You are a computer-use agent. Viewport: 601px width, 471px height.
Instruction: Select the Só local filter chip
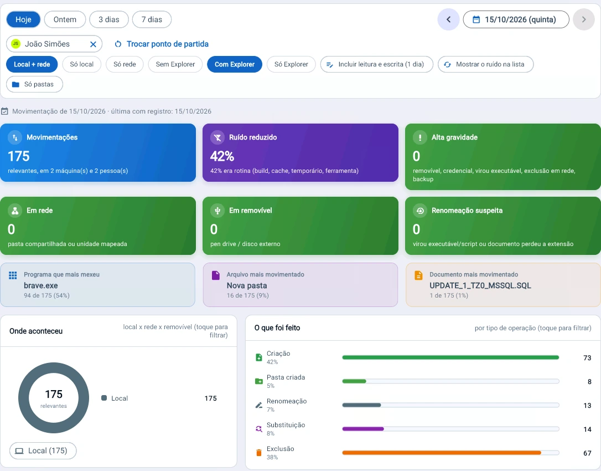[x=82, y=64]
